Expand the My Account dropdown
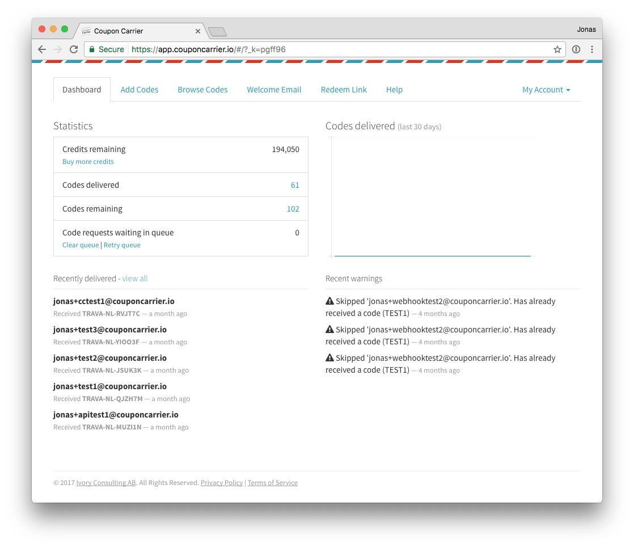 [x=546, y=90]
